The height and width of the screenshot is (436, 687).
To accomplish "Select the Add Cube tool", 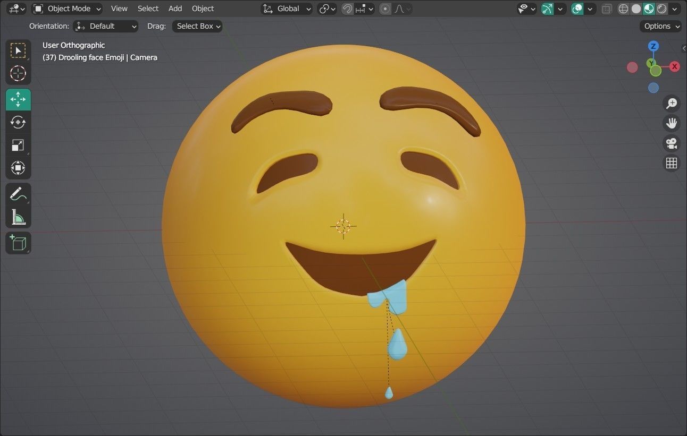I will pyautogui.click(x=18, y=243).
